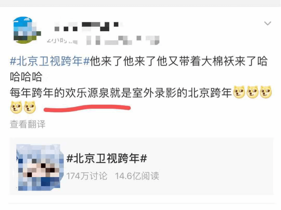Screen dimensions: 281x210
Task: Open the post options chevron menu
Action: [x=267, y=23]
